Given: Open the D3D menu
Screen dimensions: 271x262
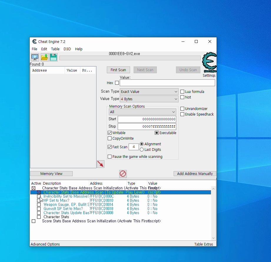Looking at the screenshot, I should [x=67, y=49].
